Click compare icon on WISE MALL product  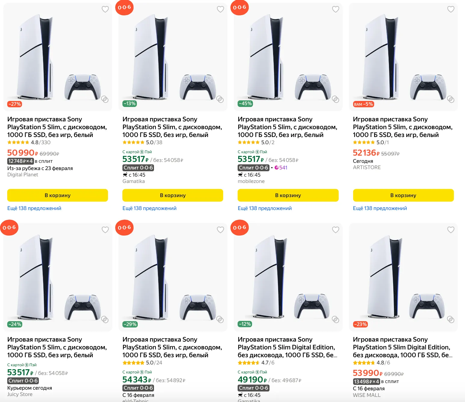[x=451, y=319]
